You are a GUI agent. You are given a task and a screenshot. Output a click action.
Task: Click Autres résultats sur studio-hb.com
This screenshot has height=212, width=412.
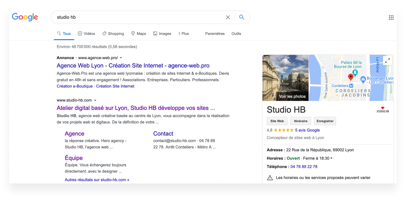(97, 180)
